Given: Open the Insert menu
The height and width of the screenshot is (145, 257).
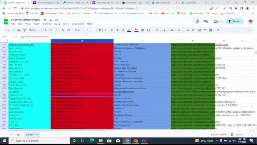Looking at the screenshot, I should pos(37,24).
